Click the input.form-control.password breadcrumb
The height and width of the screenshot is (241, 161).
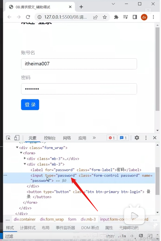[124, 219]
